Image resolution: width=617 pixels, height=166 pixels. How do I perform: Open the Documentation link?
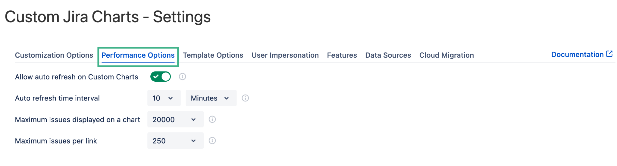(x=577, y=55)
